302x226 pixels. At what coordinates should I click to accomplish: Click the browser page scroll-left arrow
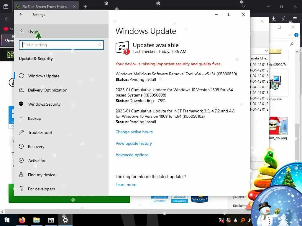2,212
